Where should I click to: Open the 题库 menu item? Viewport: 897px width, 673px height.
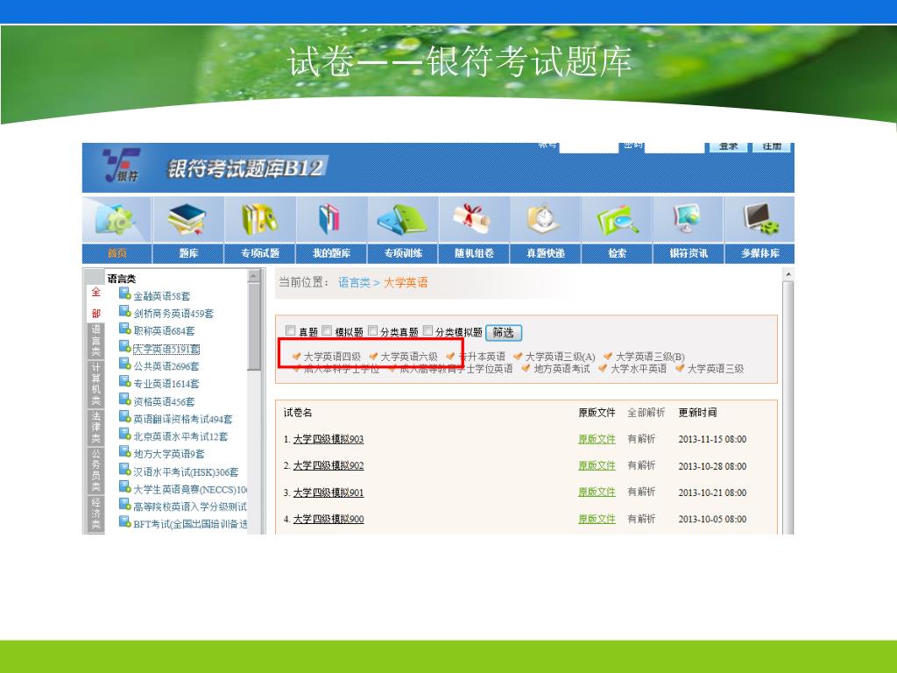[188, 253]
